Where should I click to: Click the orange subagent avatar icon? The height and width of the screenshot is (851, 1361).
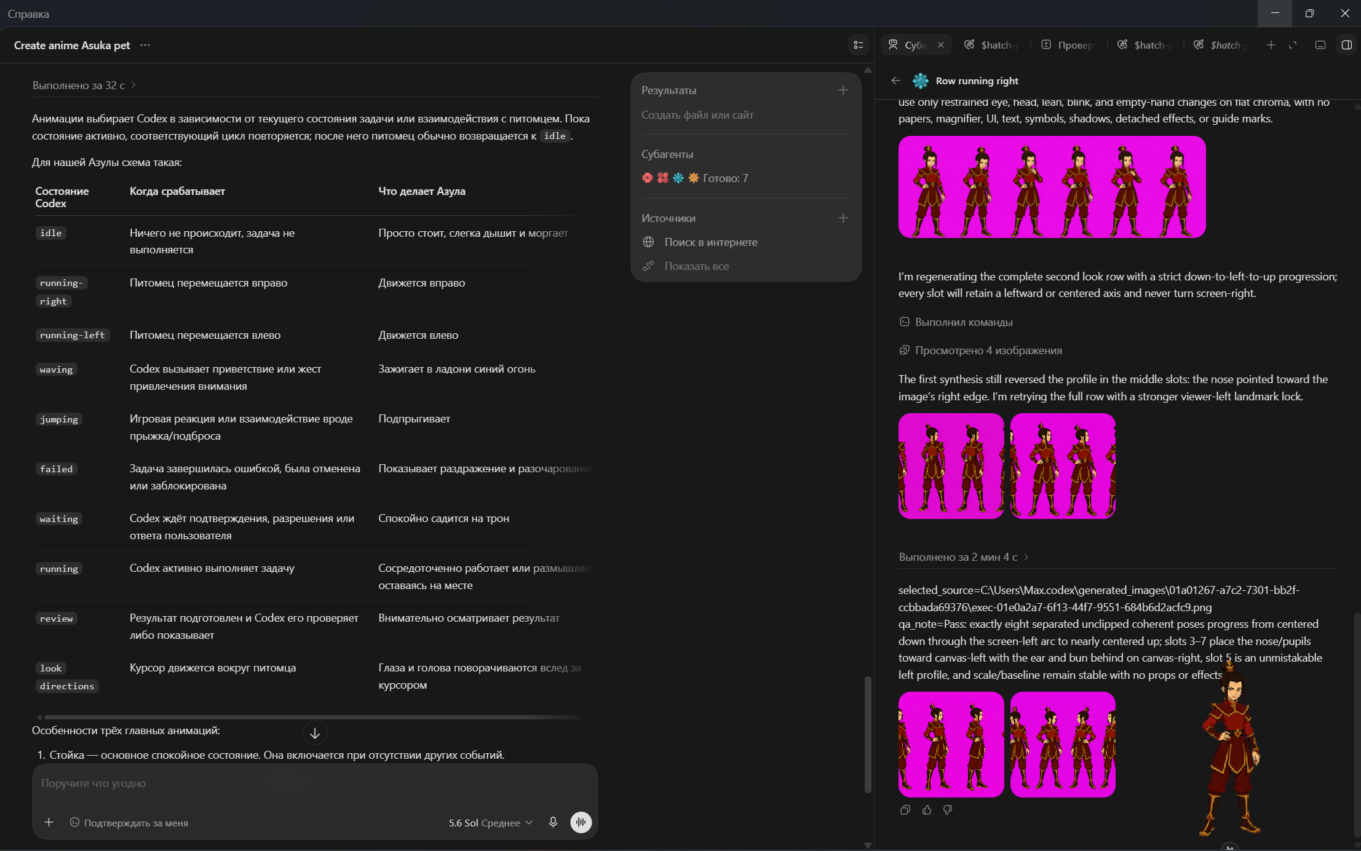(694, 178)
